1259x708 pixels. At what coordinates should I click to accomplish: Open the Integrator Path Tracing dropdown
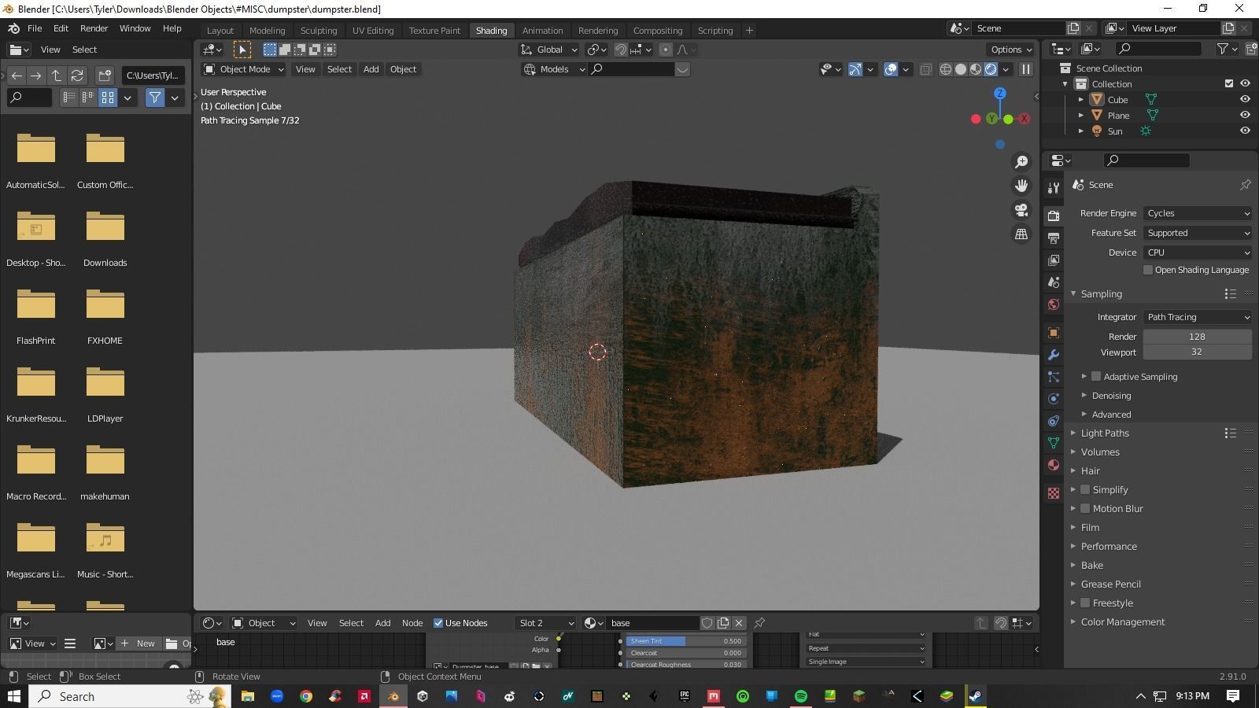click(x=1198, y=317)
